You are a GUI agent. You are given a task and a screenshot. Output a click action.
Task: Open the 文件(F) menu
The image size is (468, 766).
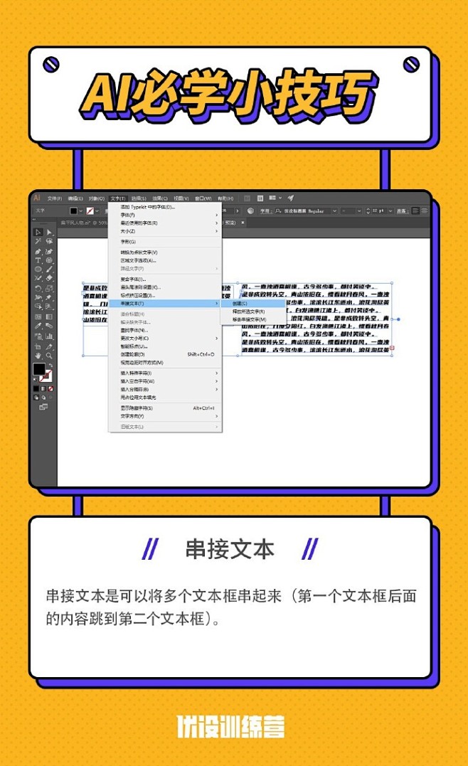[x=55, y=199]
